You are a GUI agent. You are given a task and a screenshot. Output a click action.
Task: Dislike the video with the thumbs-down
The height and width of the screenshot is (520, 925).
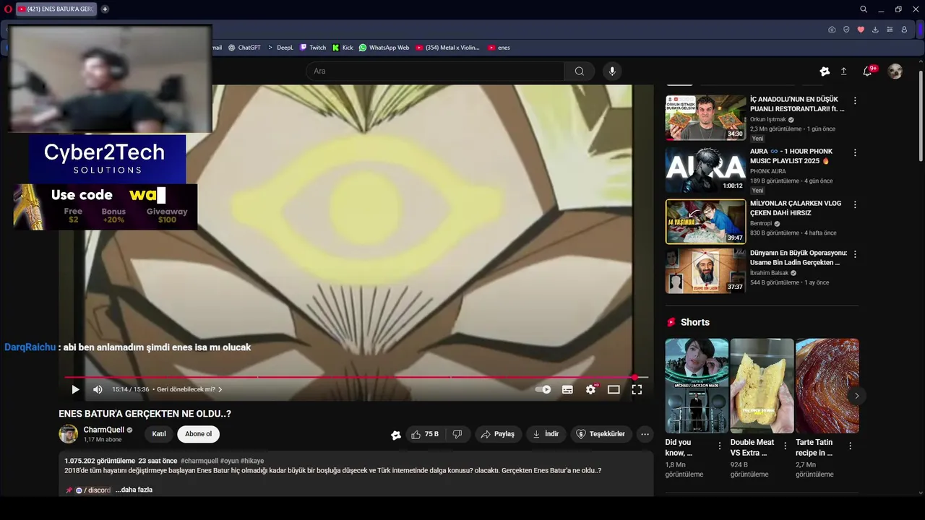457,434
